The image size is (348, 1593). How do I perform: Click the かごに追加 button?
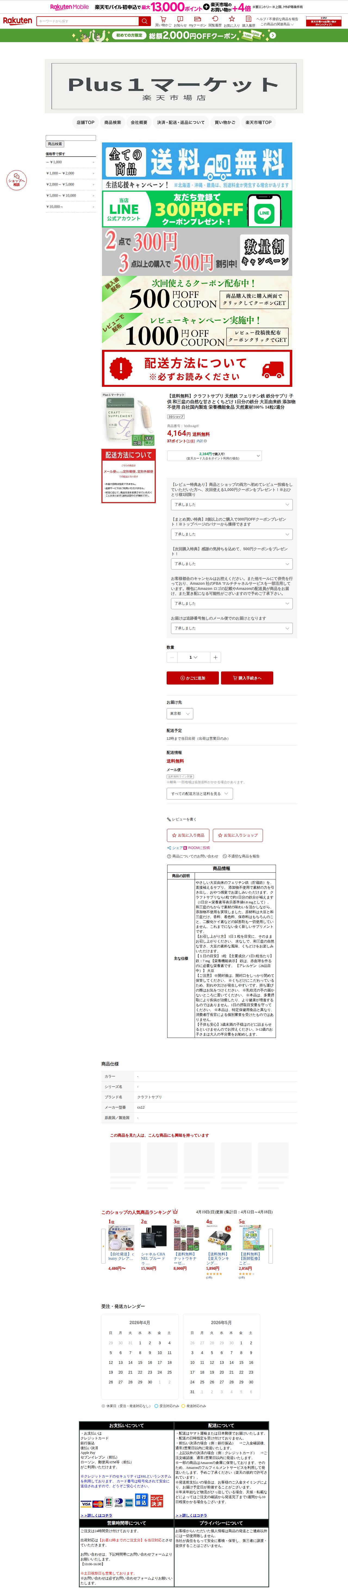[x=192, y=678]
